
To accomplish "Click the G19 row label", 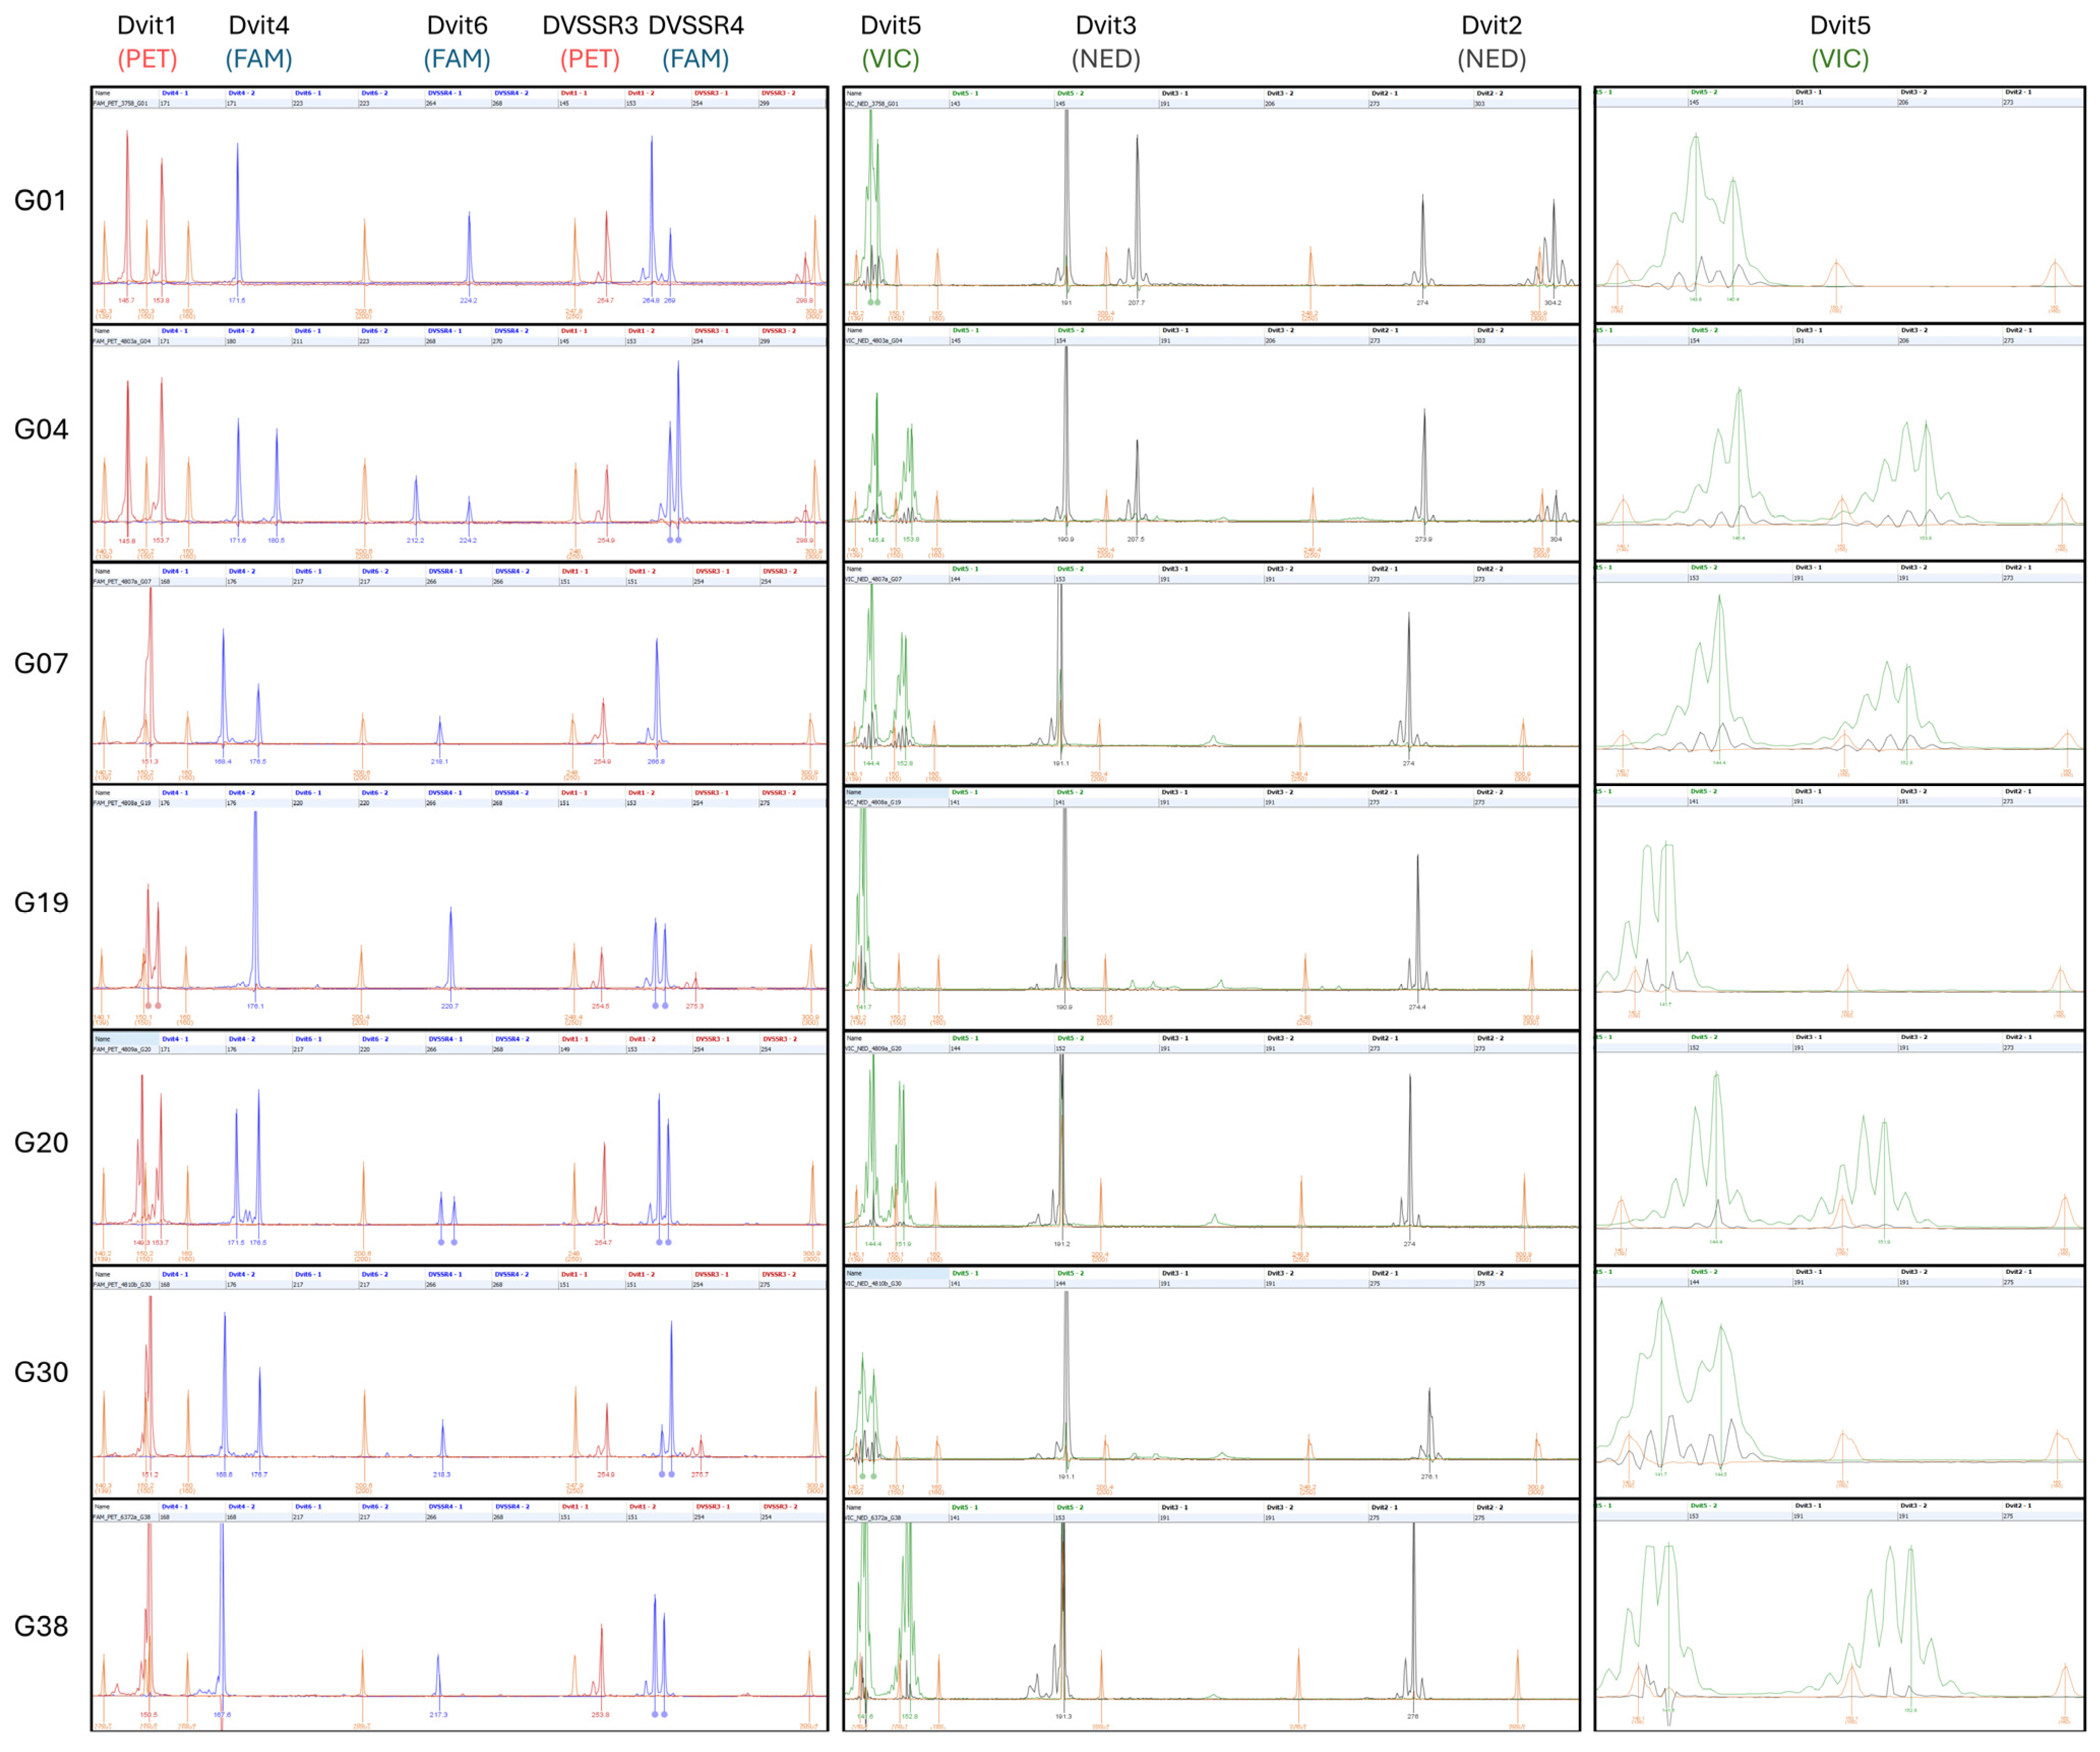I will [41, 903].
